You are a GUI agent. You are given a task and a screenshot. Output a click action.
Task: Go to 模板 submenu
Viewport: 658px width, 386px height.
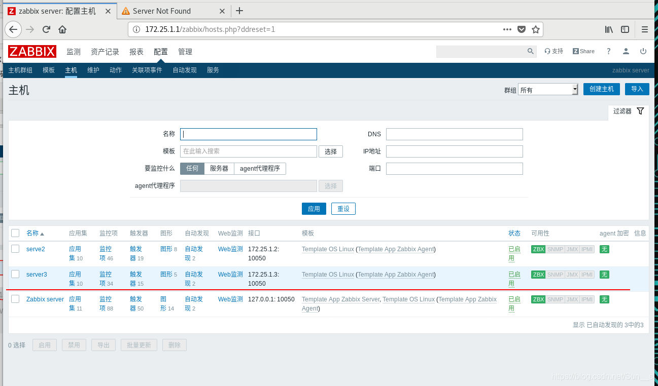point(49,70)
